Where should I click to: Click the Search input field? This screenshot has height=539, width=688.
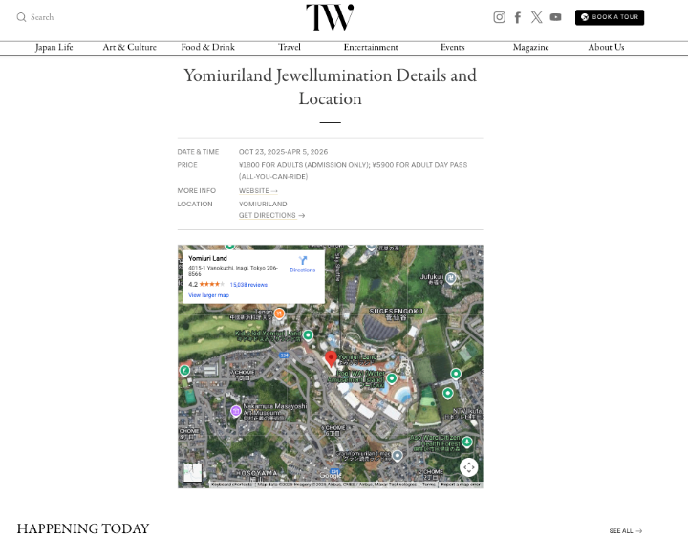click(42, 17)
